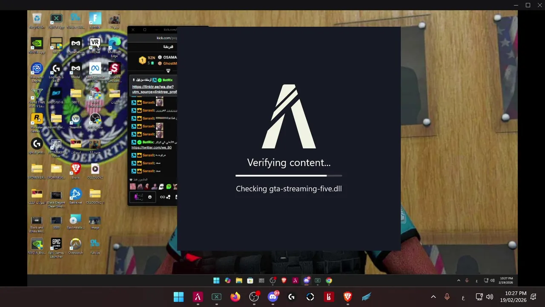Open the EPOMAKER Driver desktop shortcut

56,148
